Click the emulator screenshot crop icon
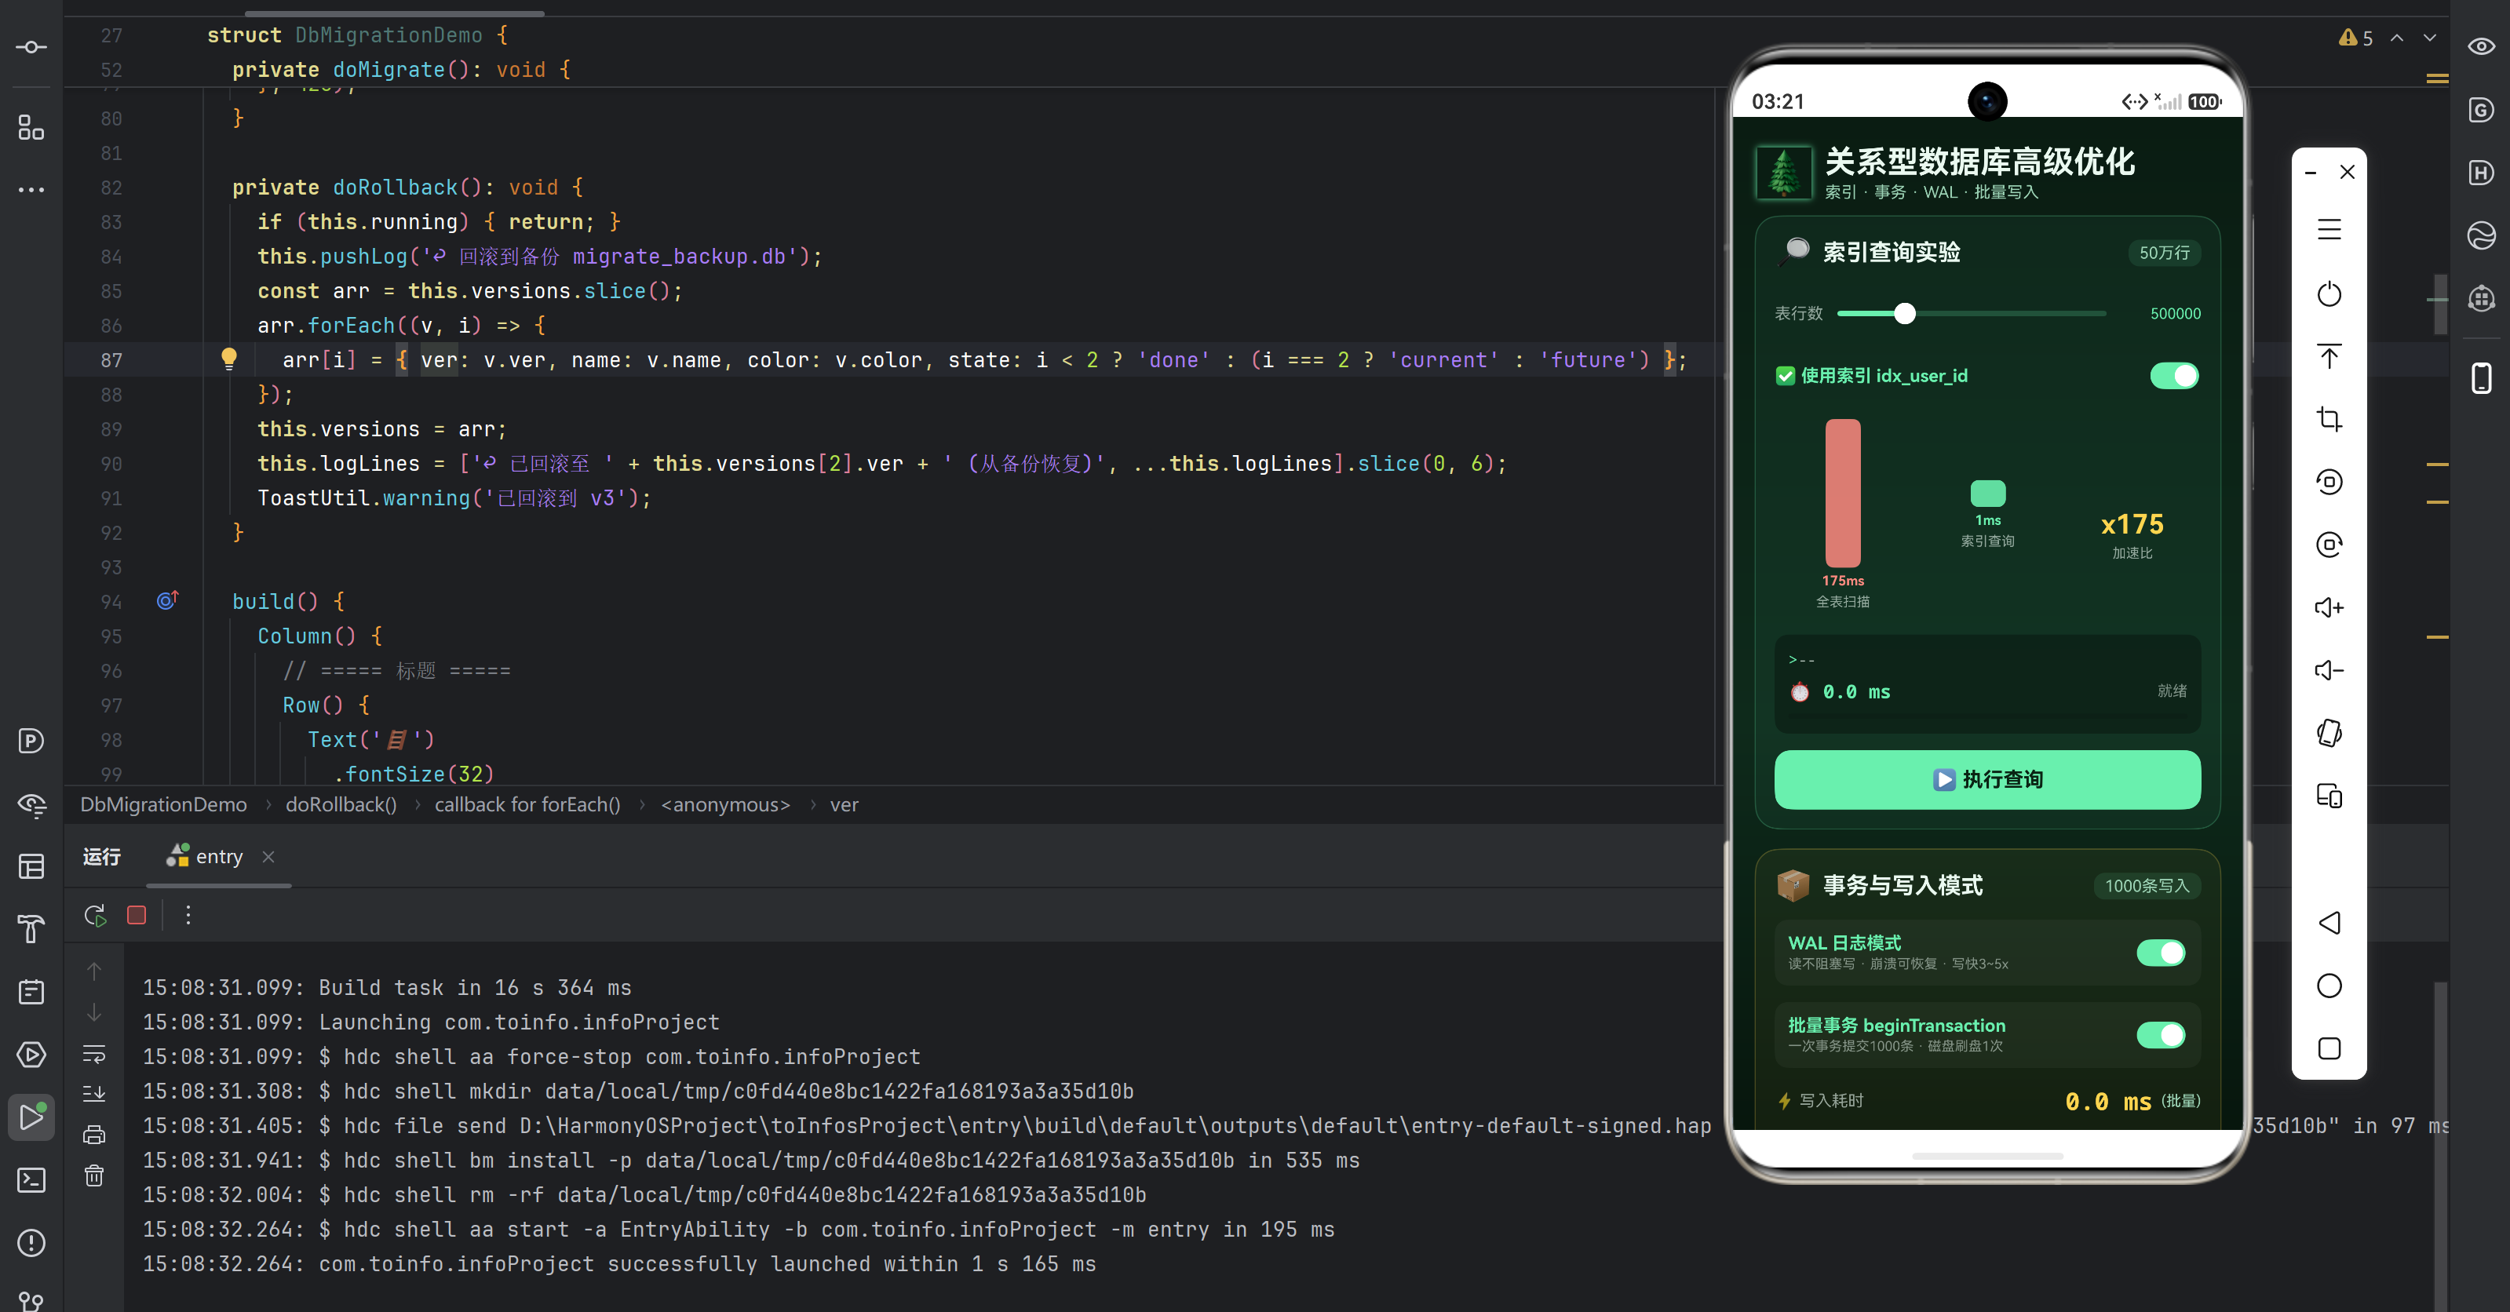The width and height of the screenshot is (2510, 1312). click(x=2329, y=419)
